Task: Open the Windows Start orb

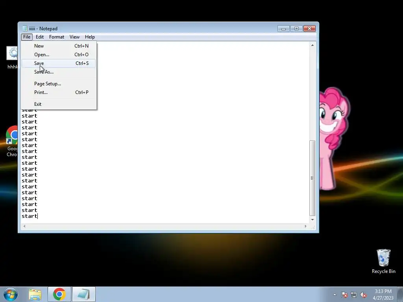Action: coord(11,294)
